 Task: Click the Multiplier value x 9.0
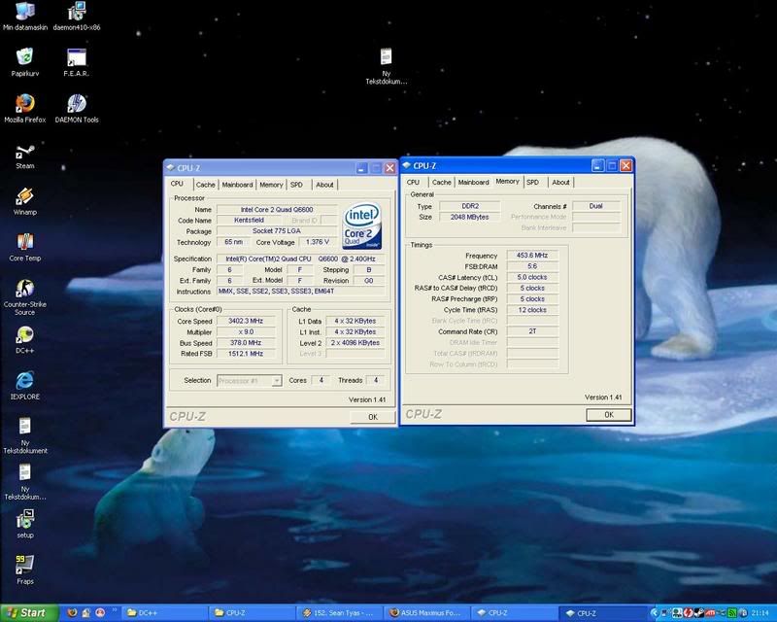(x=246, y=331)
